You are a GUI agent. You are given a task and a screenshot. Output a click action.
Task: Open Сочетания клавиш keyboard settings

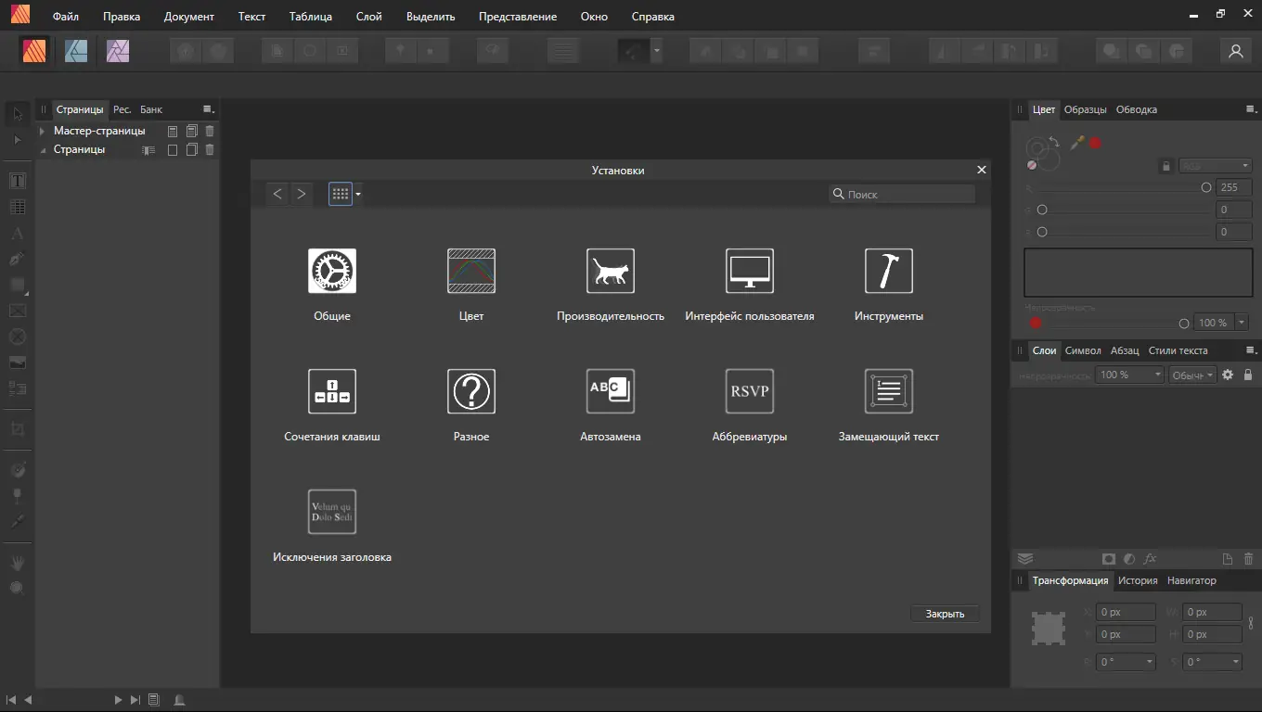(x=332, y=391)
